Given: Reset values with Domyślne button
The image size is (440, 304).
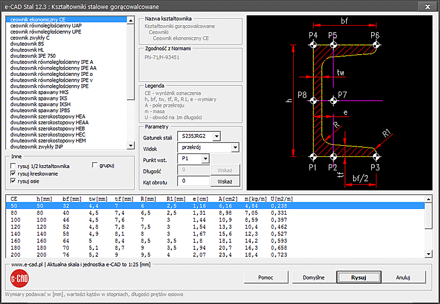Looking at the screenshot, I should pos(313,277).
